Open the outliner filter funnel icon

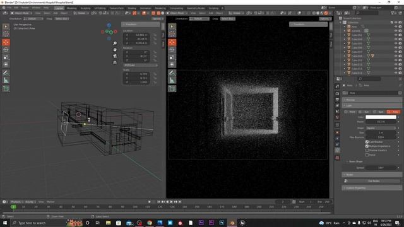pos(393,13)
